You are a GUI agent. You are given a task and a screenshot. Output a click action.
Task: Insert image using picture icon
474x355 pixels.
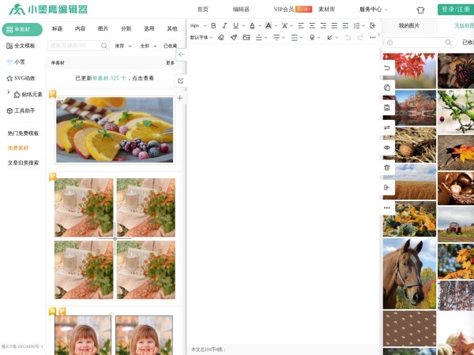pos(246,37)
